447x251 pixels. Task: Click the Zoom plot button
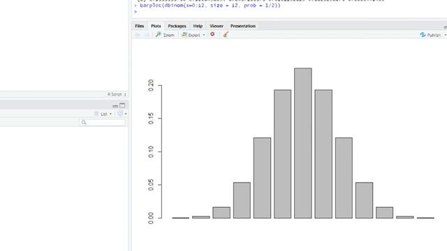pos(165,35)
